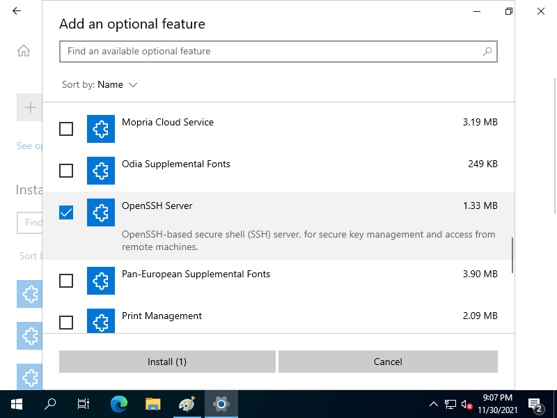The height and width of the screenshot is (418, 557).
Task: Click the OpenSSH Server puzzle-piece feature icon
Action: (100, 212)
